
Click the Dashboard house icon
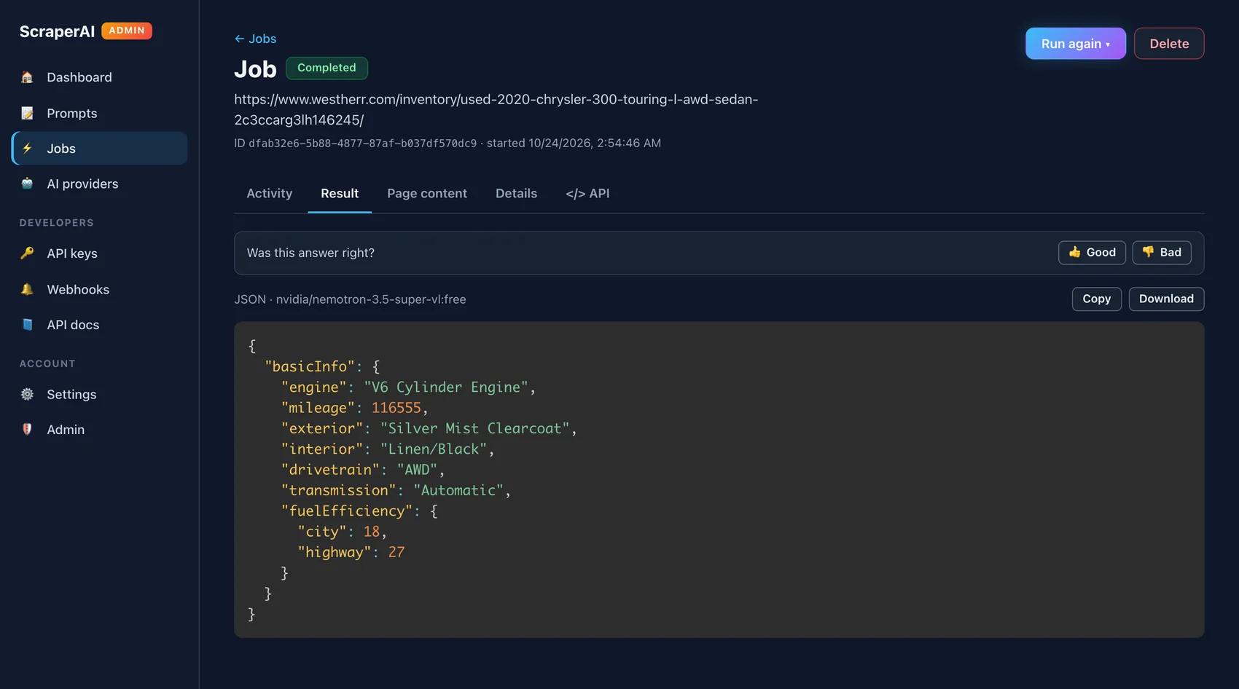(x=27, y=77)
